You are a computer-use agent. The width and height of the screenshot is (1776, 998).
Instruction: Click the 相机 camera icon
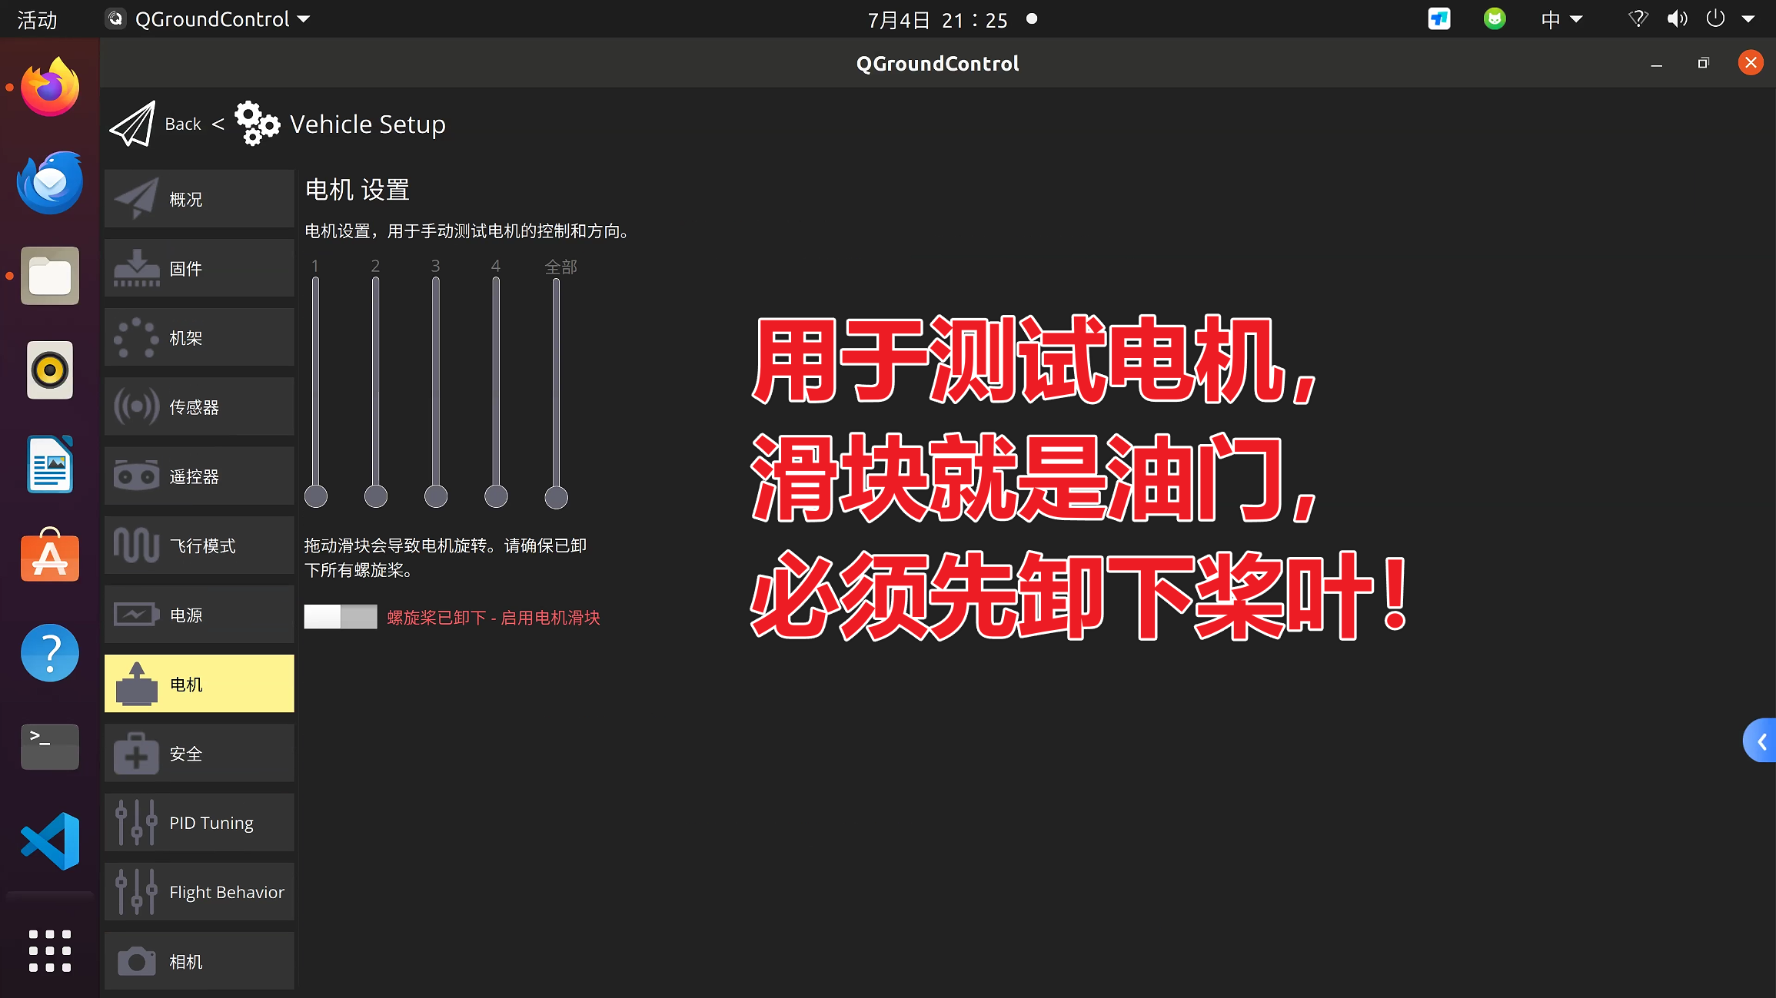point(136,961)
